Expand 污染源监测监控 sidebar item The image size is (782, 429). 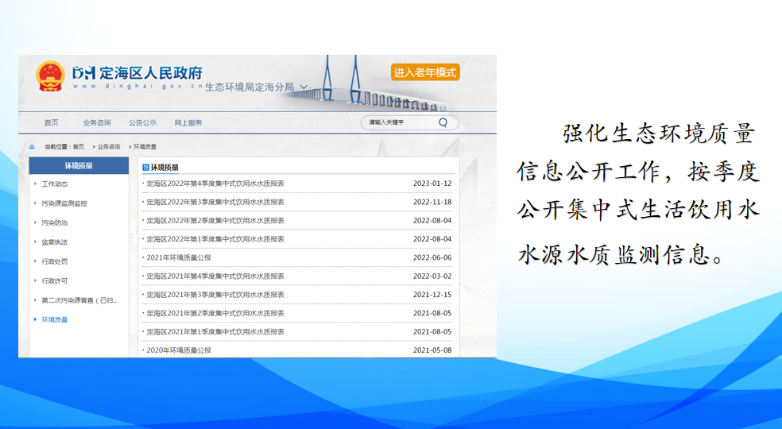[64, 203]
